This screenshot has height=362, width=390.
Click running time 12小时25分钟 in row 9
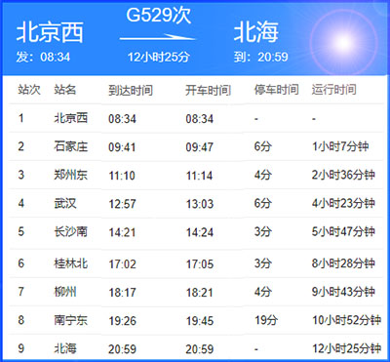tap(346, 348)
